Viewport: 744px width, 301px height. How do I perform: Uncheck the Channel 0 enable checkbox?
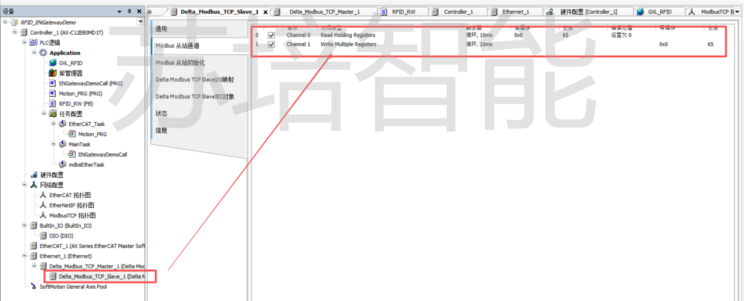(x=271, y=35)
